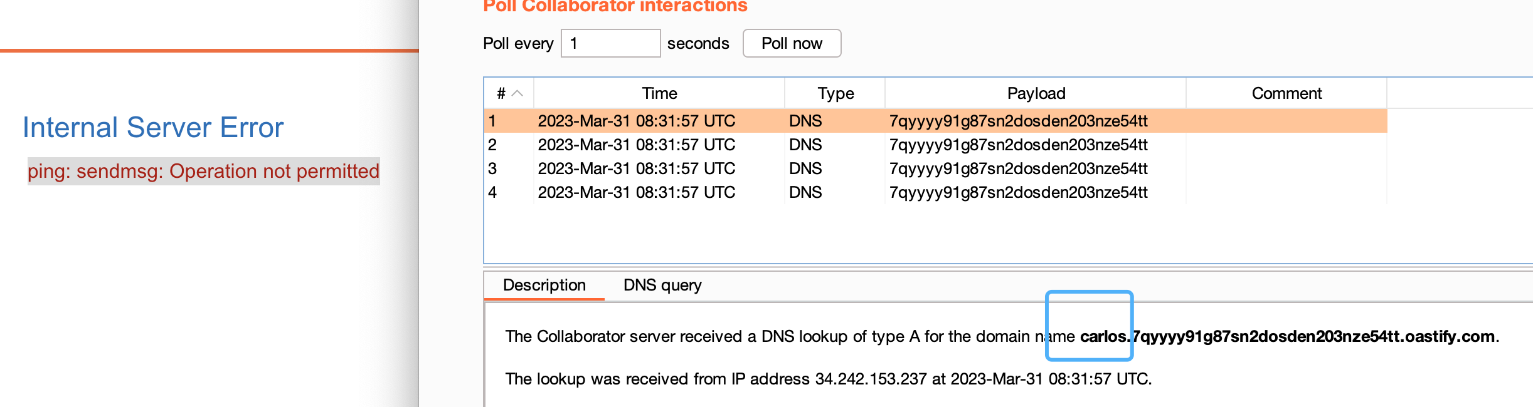Viewport: 1533px width, 407px height.
Task: Click the DNS type cell in row 4
Action: (x=805, y=192)
